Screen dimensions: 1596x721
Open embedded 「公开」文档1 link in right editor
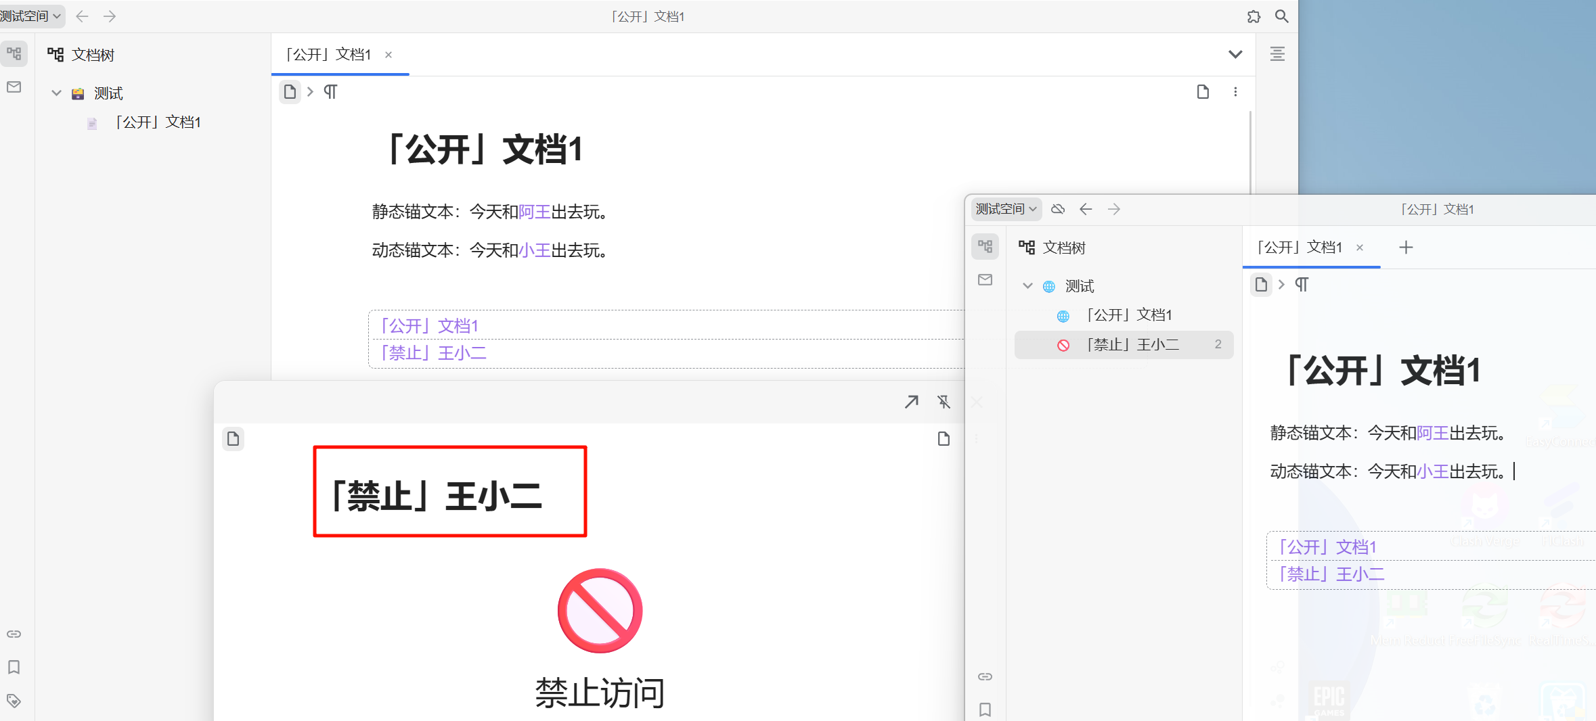[1328, 547]
